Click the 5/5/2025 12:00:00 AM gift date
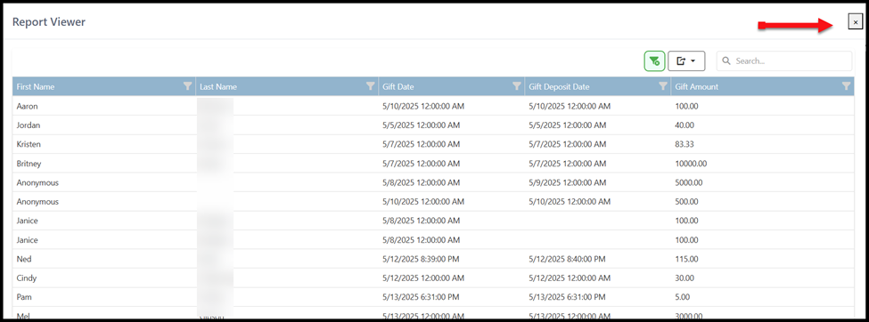The height and width of the screenshot is (322, 869). coord(421,125)
